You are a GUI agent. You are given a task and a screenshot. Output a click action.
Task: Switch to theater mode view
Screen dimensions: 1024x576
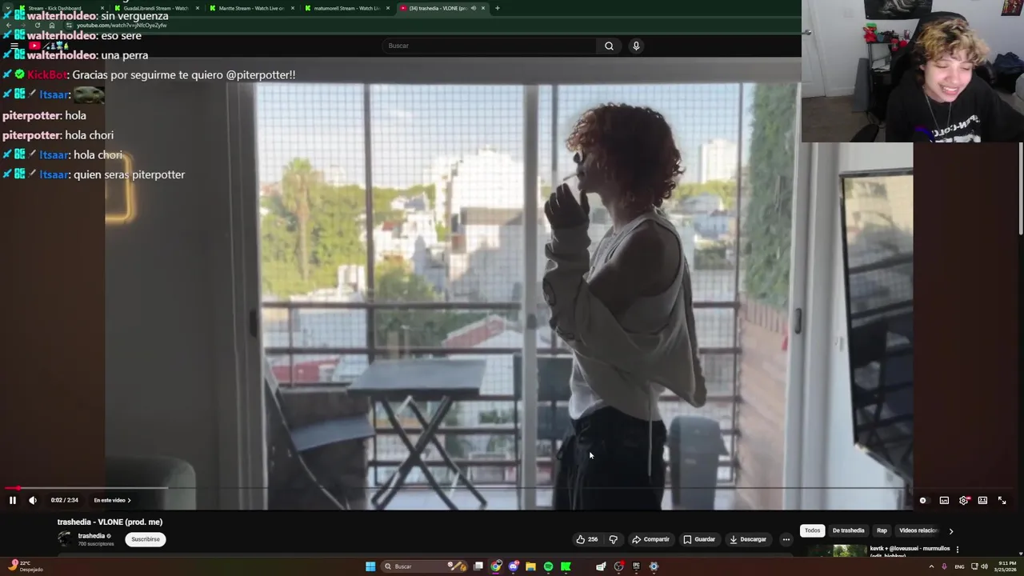point(982,500)
